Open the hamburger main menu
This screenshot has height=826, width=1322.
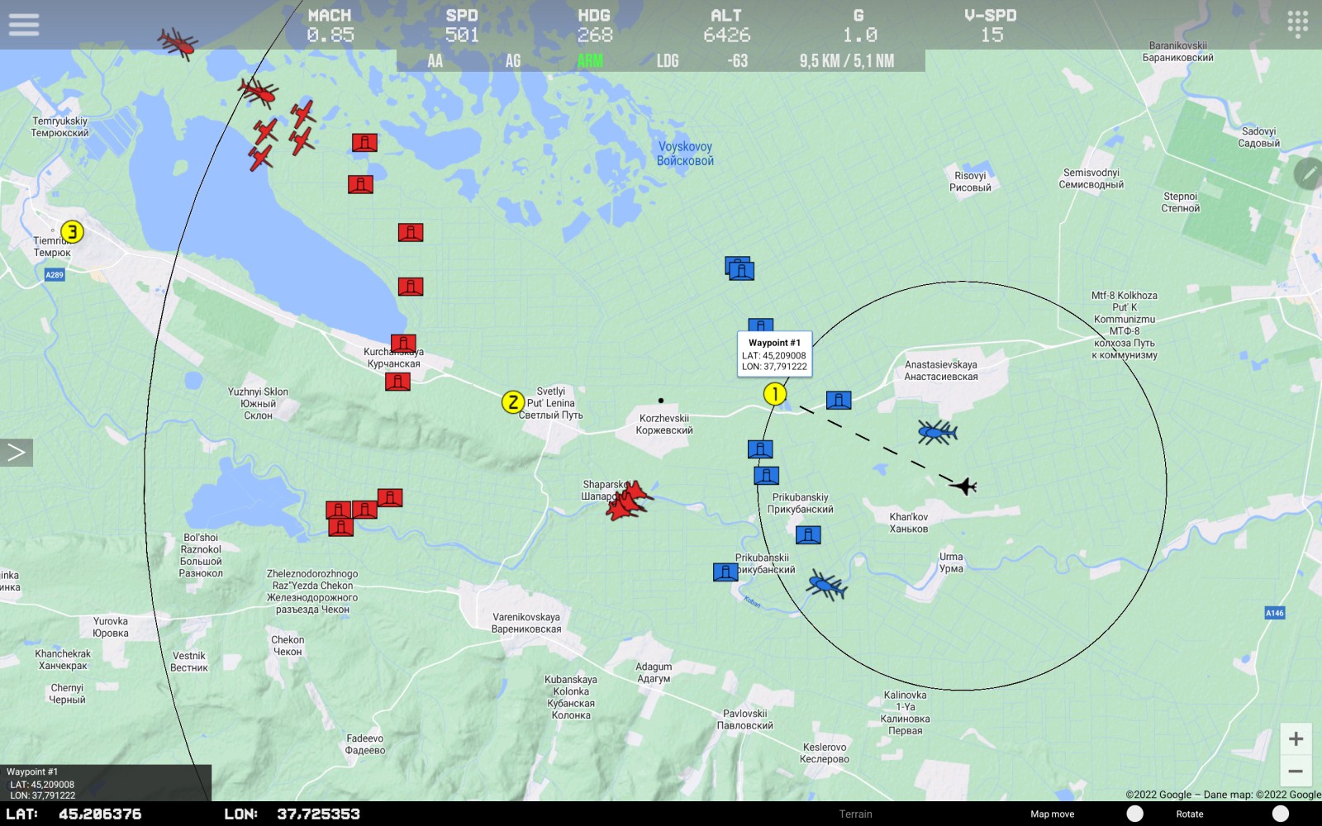coord(24,25)
